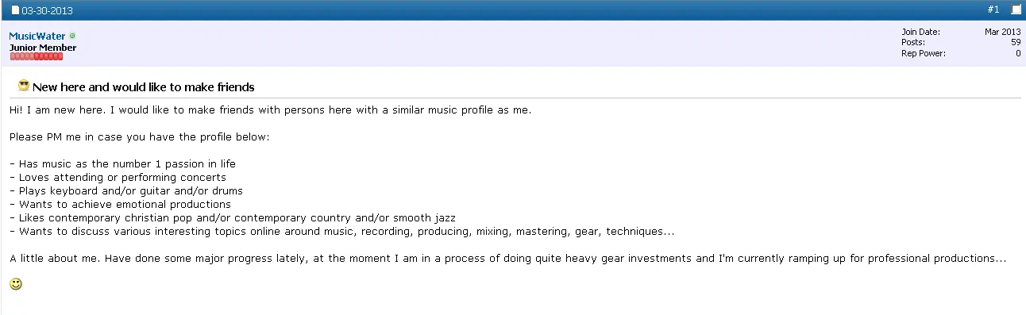Click the 03-30-2013 post date

(x=47, y=10)
